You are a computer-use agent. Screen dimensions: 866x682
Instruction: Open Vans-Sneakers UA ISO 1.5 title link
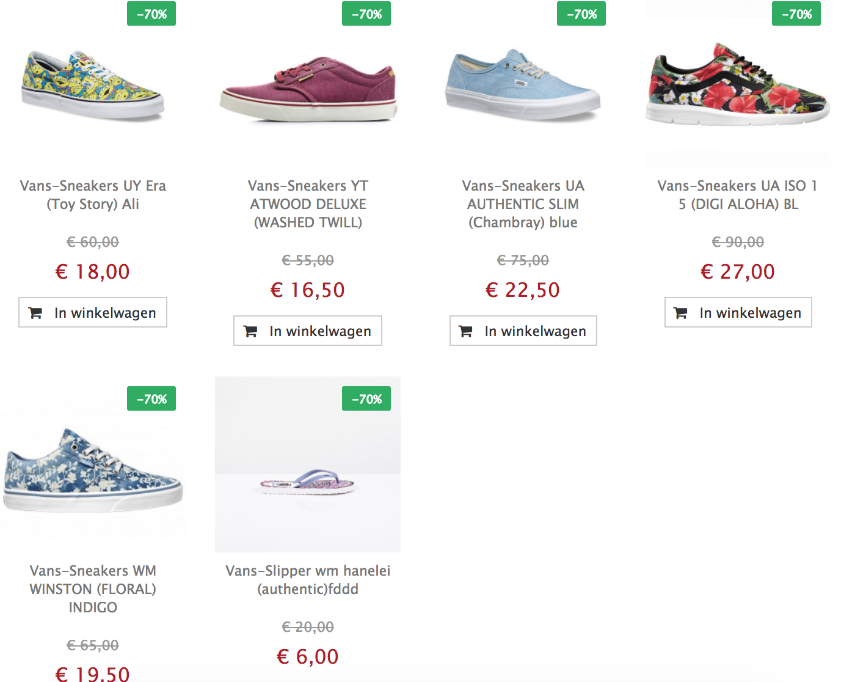[738, 195]
